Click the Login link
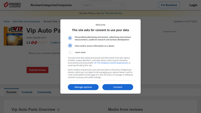Viewport: 201px width, 113px height. coord(193,5)
